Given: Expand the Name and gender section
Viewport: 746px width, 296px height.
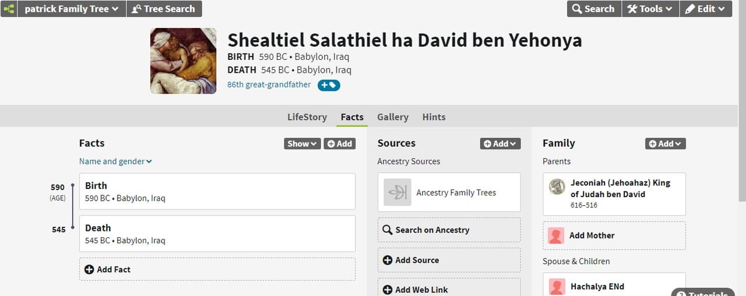Looking at the screenshot, I should [x=115, y=161].
